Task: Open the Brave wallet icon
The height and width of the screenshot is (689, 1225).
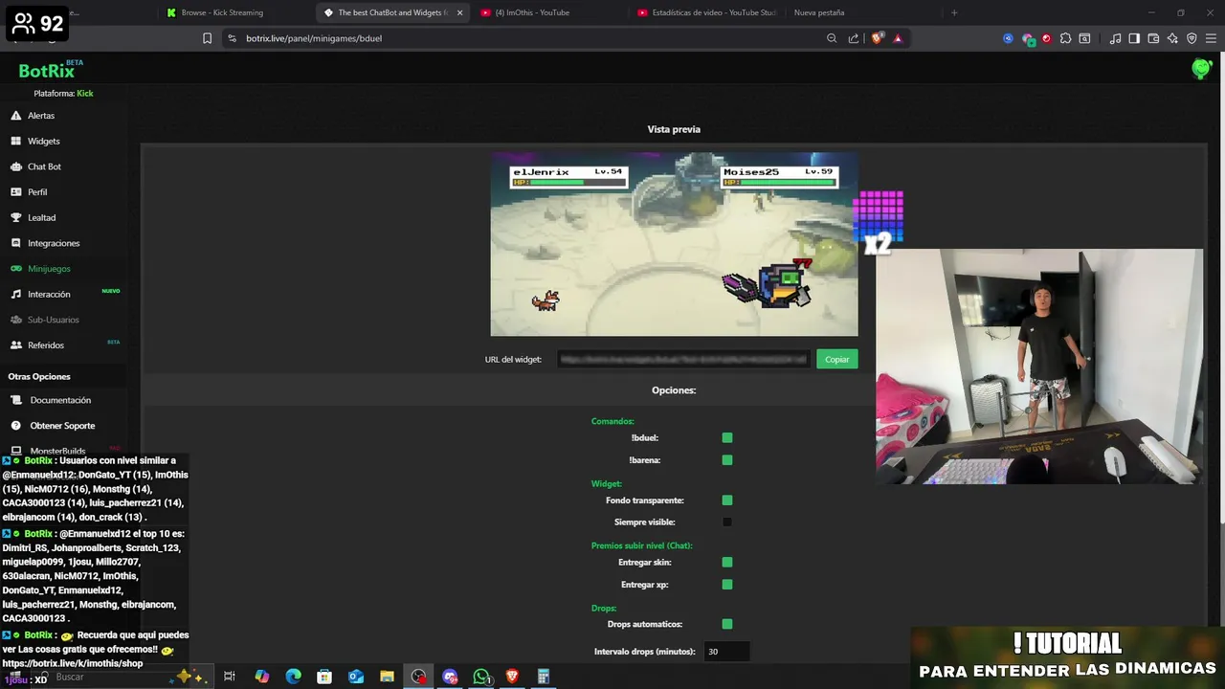Action: [1153, 38]
